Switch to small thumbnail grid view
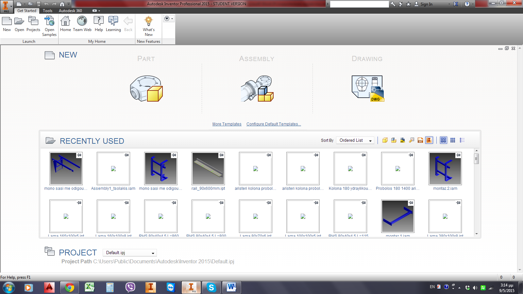 pos(453,140)
